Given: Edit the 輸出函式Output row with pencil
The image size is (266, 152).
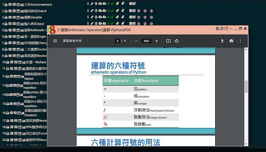Looking at the screenshot, I should pos(92,11).
